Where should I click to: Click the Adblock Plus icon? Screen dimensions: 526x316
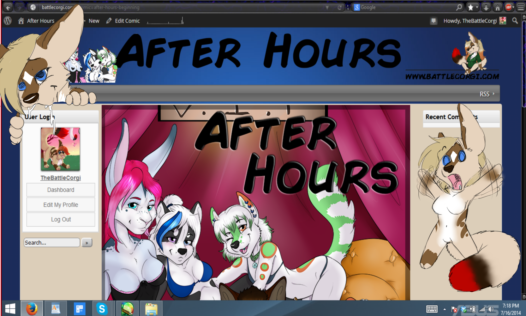point(508,7)
